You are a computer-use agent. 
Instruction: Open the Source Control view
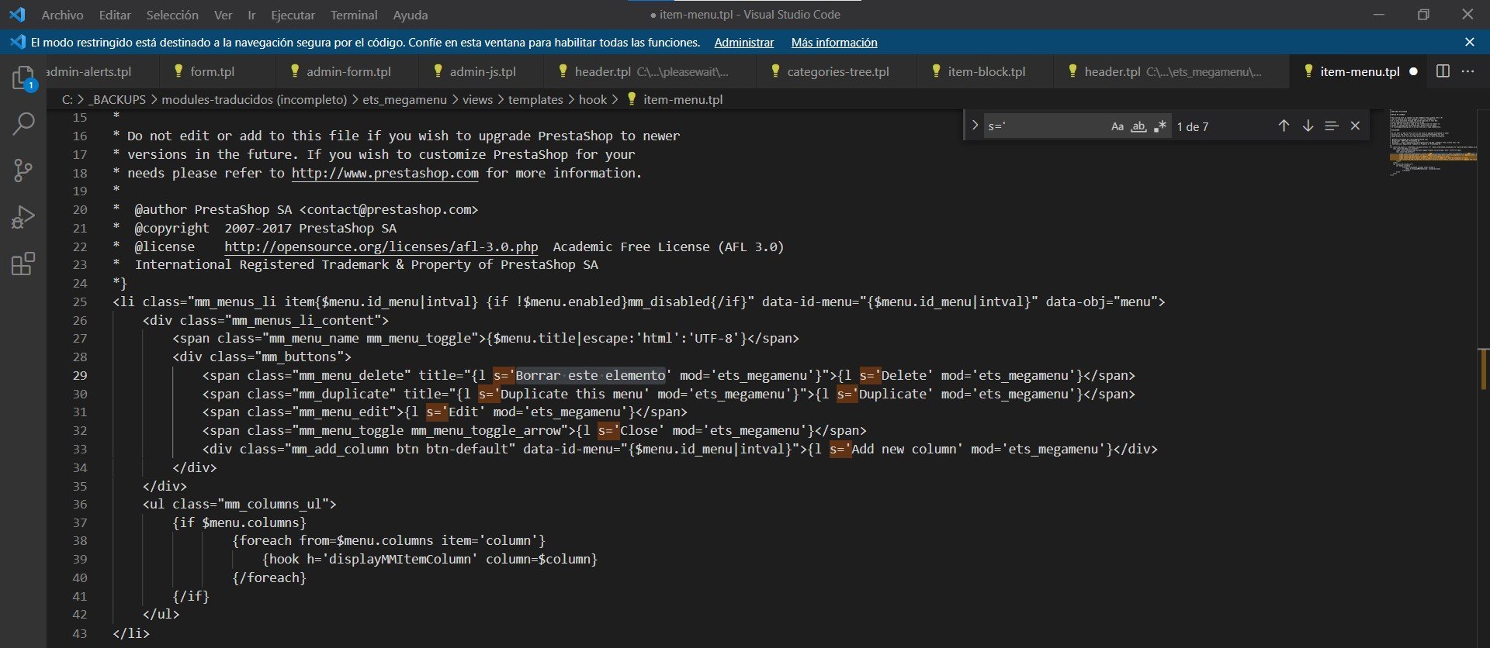[23, 171]
